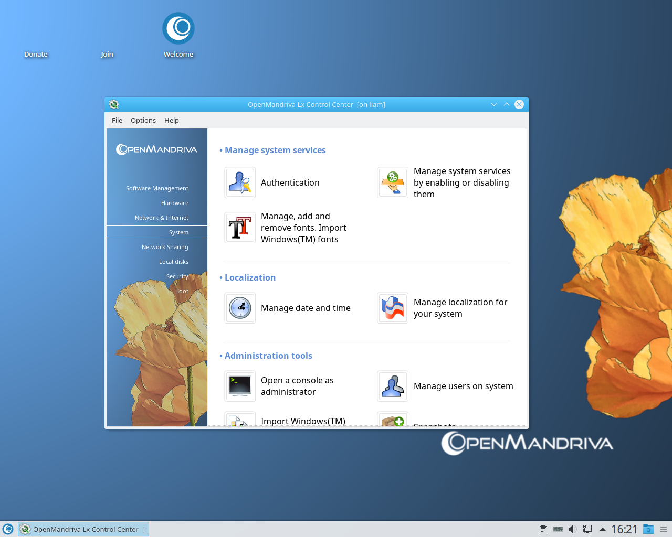Open the File menu
Screen dimensions: 672x537
117,120
